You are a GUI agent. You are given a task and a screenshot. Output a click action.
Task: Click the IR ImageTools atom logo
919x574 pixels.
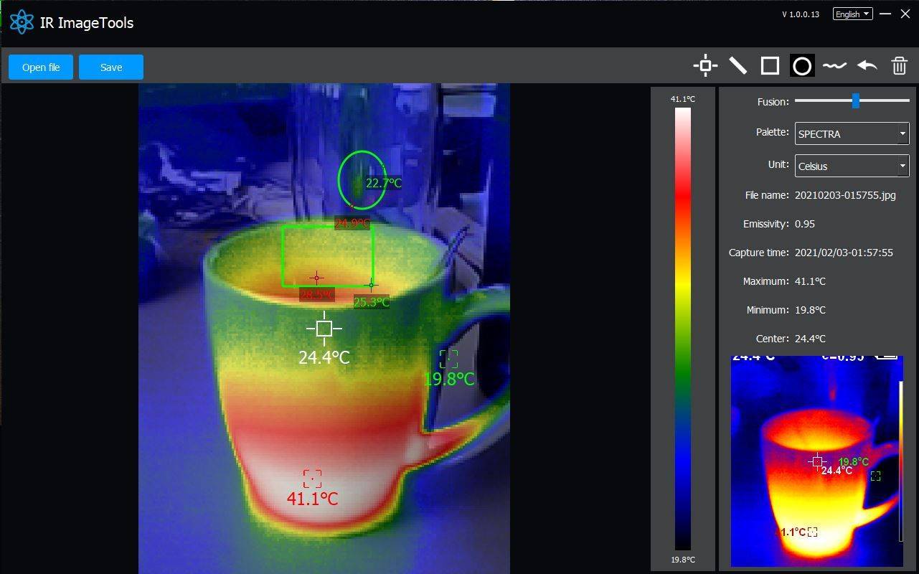22,22
